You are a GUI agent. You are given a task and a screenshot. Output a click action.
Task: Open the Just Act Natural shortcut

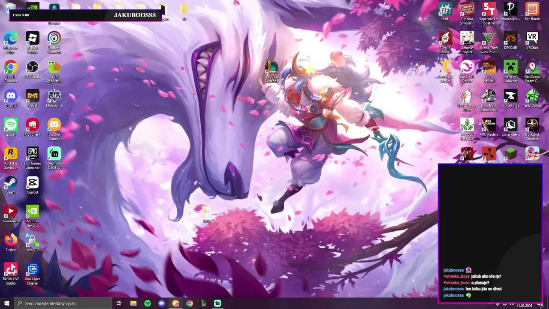click(489, 71)
